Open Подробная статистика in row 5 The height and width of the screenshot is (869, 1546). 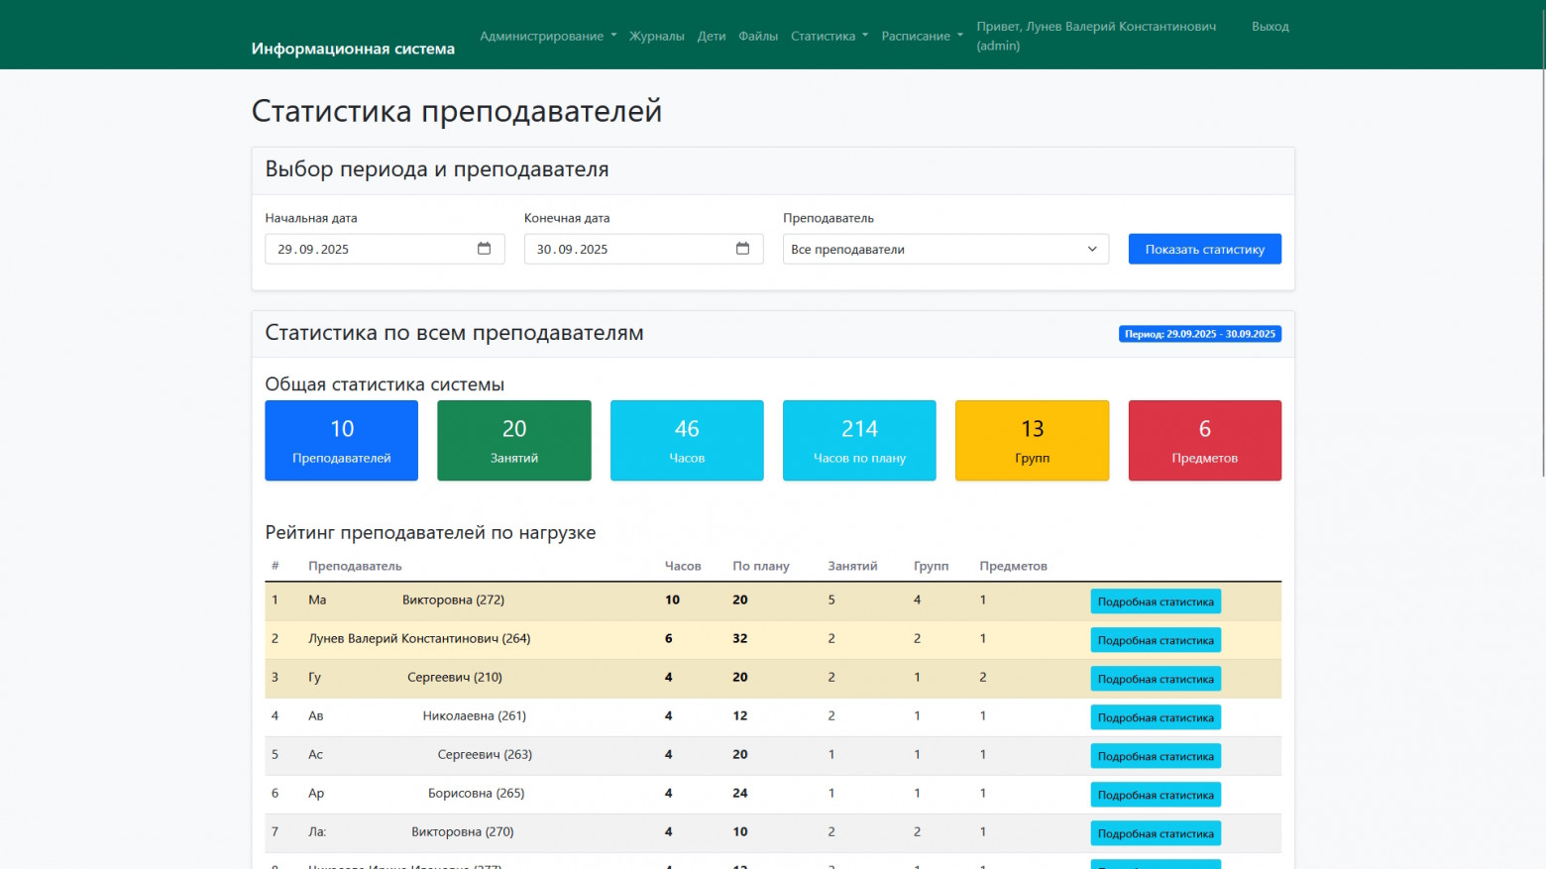pyautogui.click(x=1155, y=755)
